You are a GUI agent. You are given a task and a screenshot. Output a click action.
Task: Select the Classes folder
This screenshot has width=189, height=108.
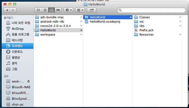tap(157, 17)
